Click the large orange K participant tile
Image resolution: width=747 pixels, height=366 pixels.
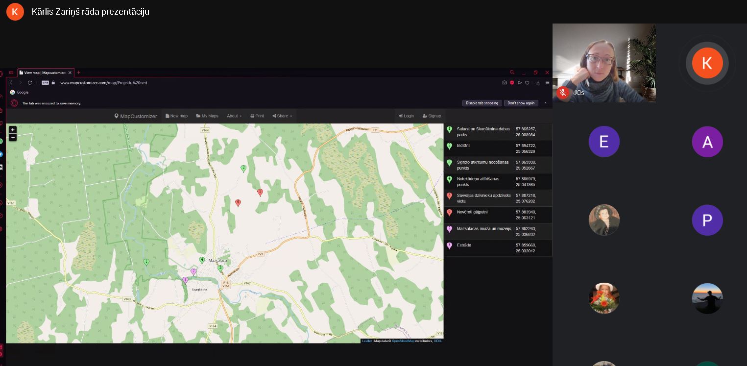coord(707,63)
